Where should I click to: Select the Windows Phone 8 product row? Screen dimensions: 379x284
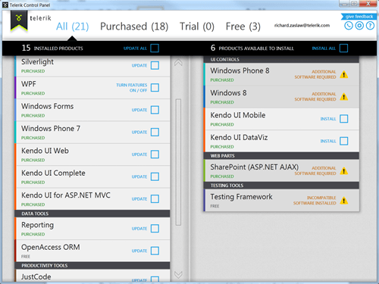281,74
